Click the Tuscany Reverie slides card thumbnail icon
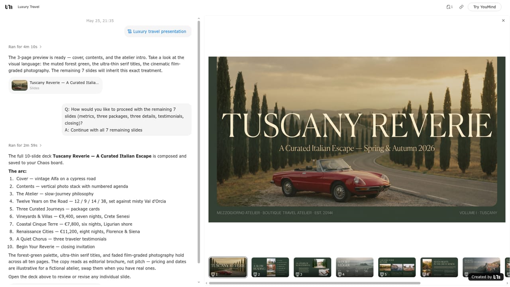510x287 pixels. pos(20,85)
